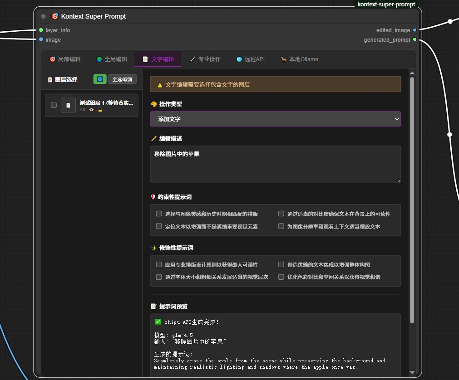The width and height of the screenshot is (459, 380).
Task: Click the zhipu API生成完成! status text
Action: [192, 322]
